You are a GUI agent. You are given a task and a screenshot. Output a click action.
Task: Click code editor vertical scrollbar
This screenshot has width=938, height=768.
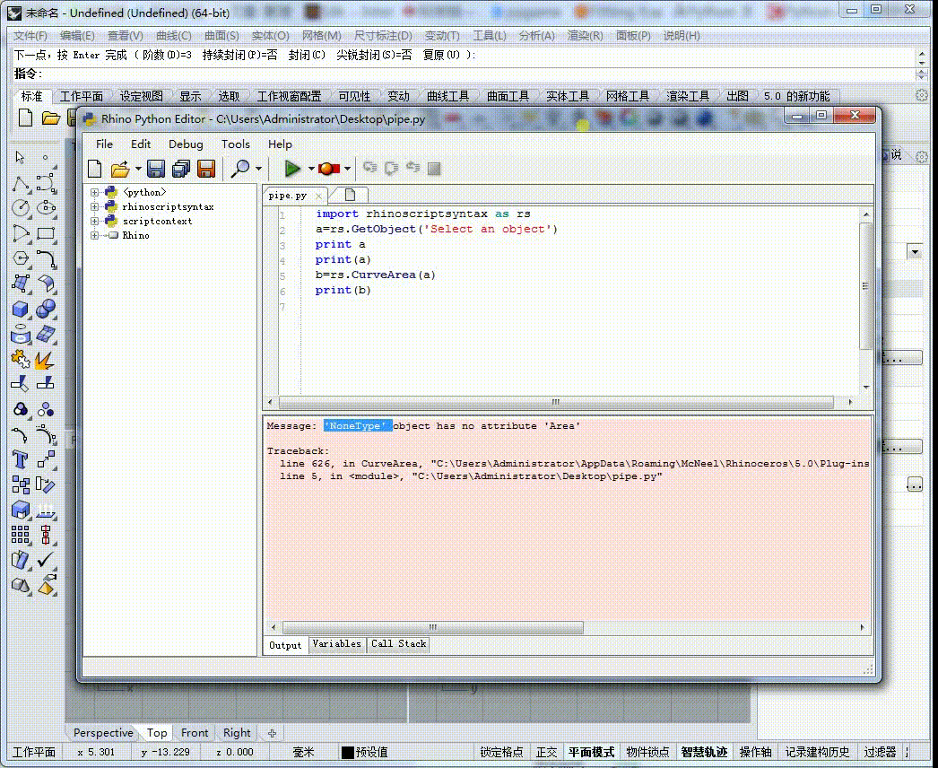[x=865, y=286]
